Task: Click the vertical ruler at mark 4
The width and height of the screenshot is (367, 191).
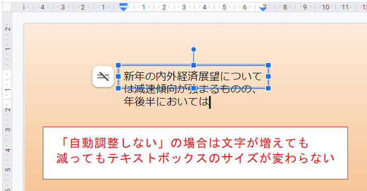Action: [x=8, y=150]
